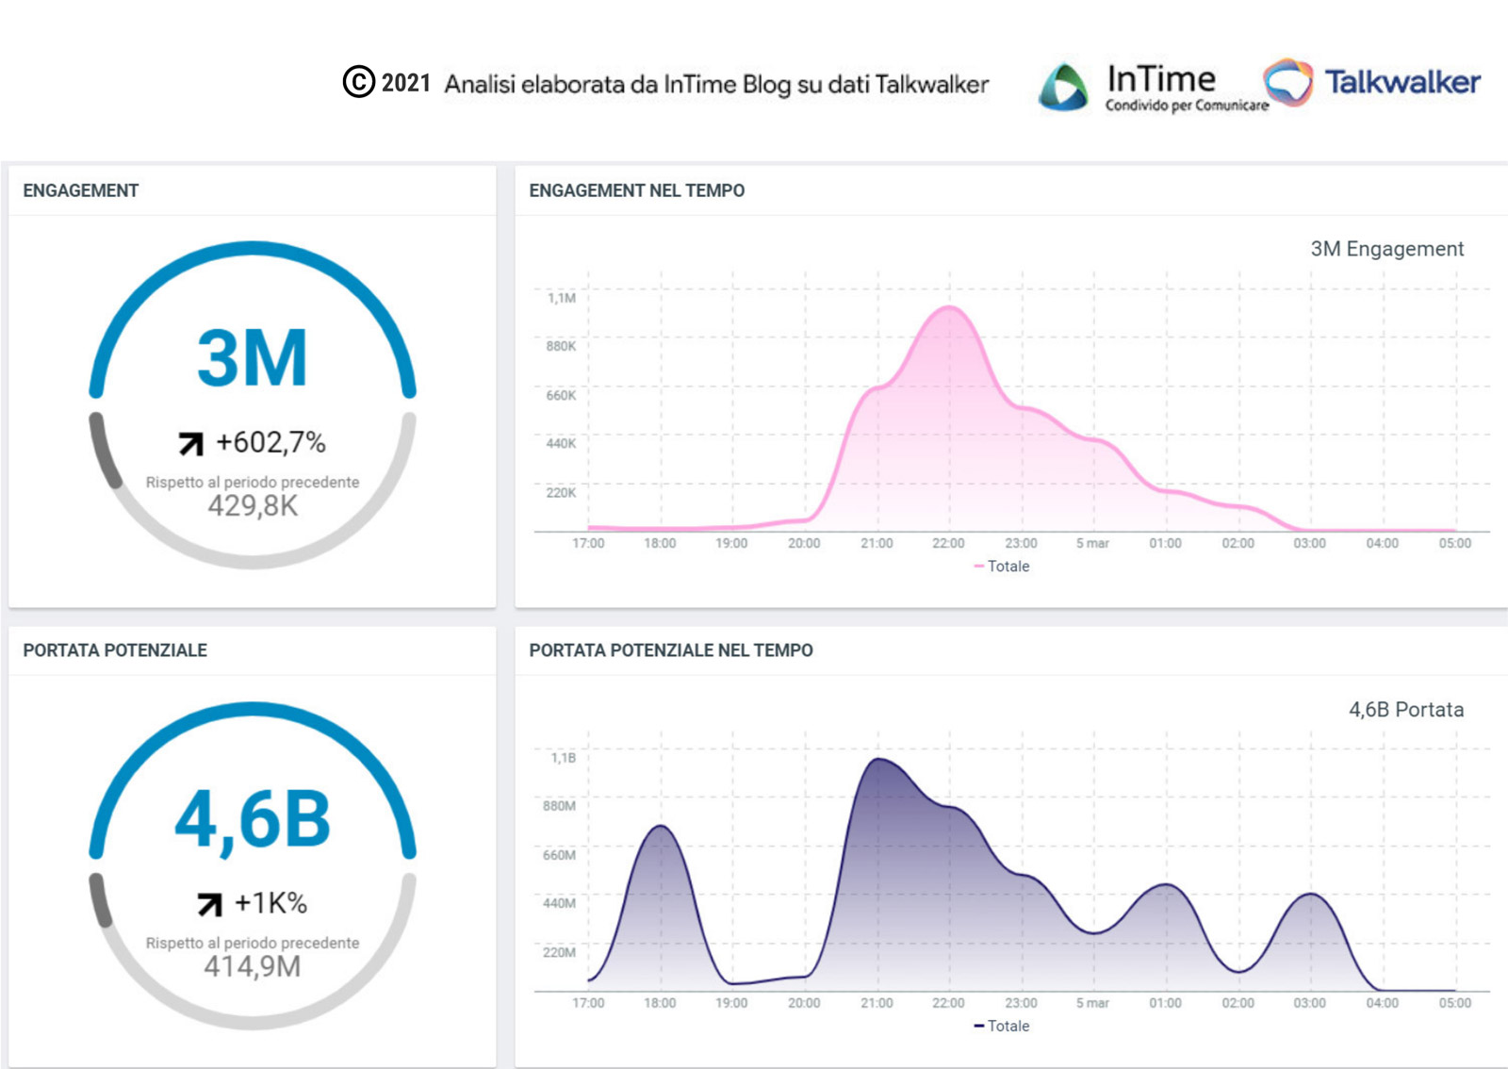Click the upward arrow beside +1K%

209,904
